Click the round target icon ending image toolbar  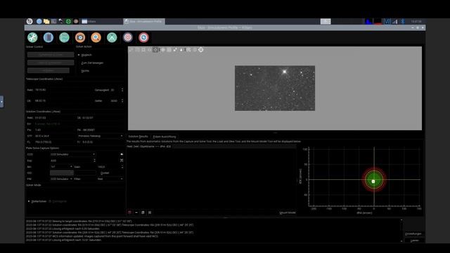(201, 50)
